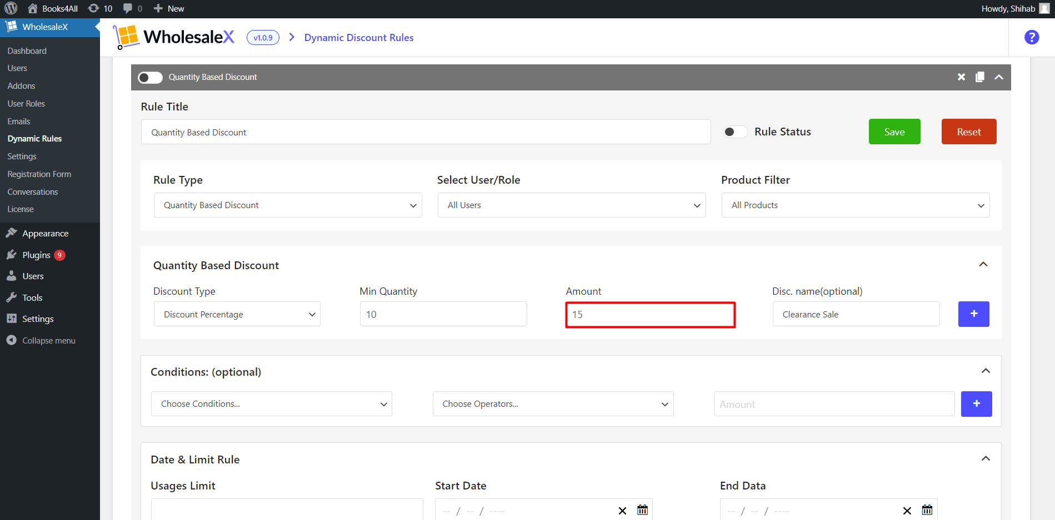The image size is (1055, 520).
Task: Open the Choose Conditions dropdown
Action: click(x=272, y=404)
